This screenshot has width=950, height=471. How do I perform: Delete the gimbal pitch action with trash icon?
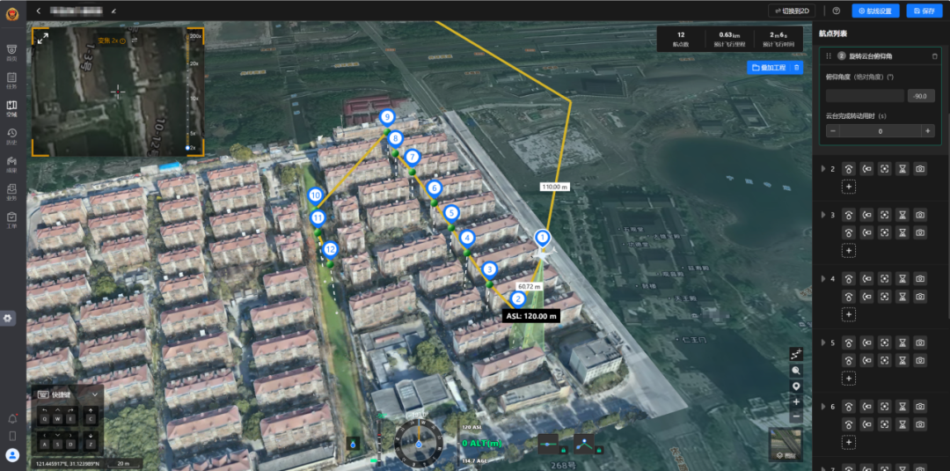[x=934, y=56]
